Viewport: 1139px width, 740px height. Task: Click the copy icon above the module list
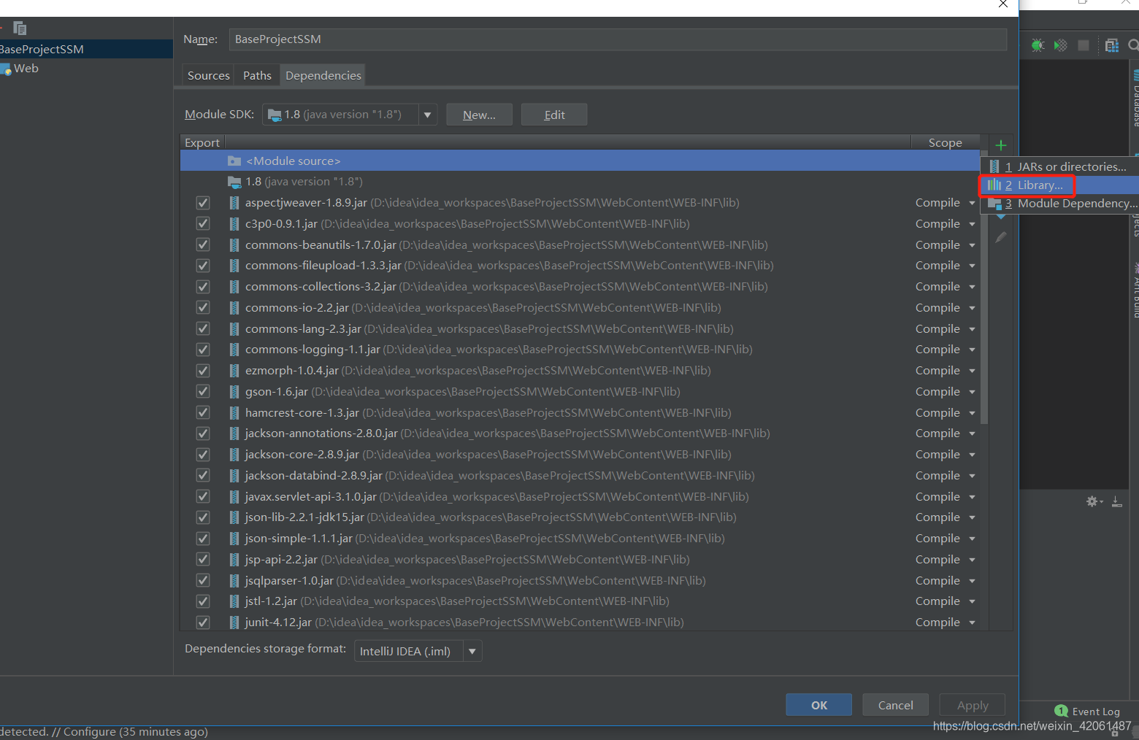[20, 28]
